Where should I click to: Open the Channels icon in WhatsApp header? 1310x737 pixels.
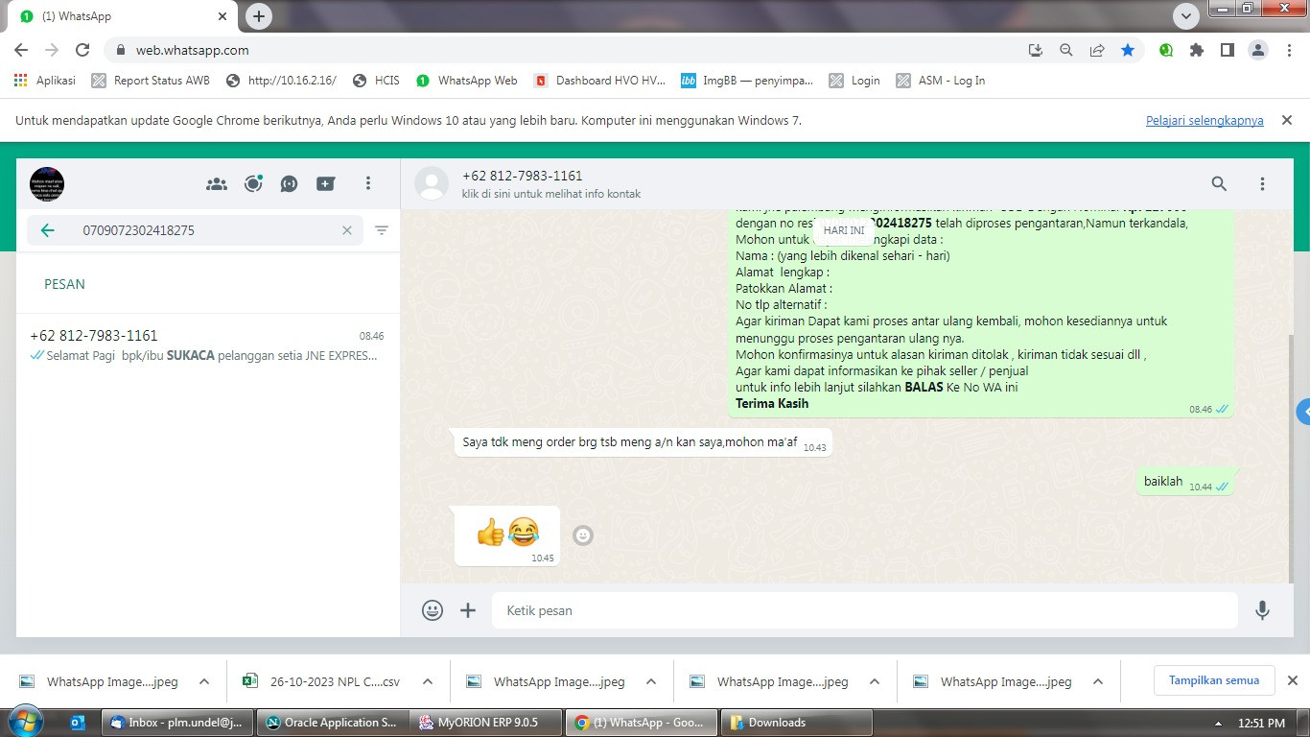point(290,183)
